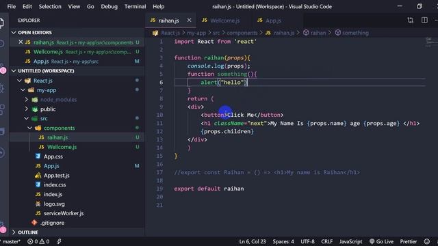Screen dimensions: 438x246
Task: Click components in the breadcrumb path
Action: (242, 33)
